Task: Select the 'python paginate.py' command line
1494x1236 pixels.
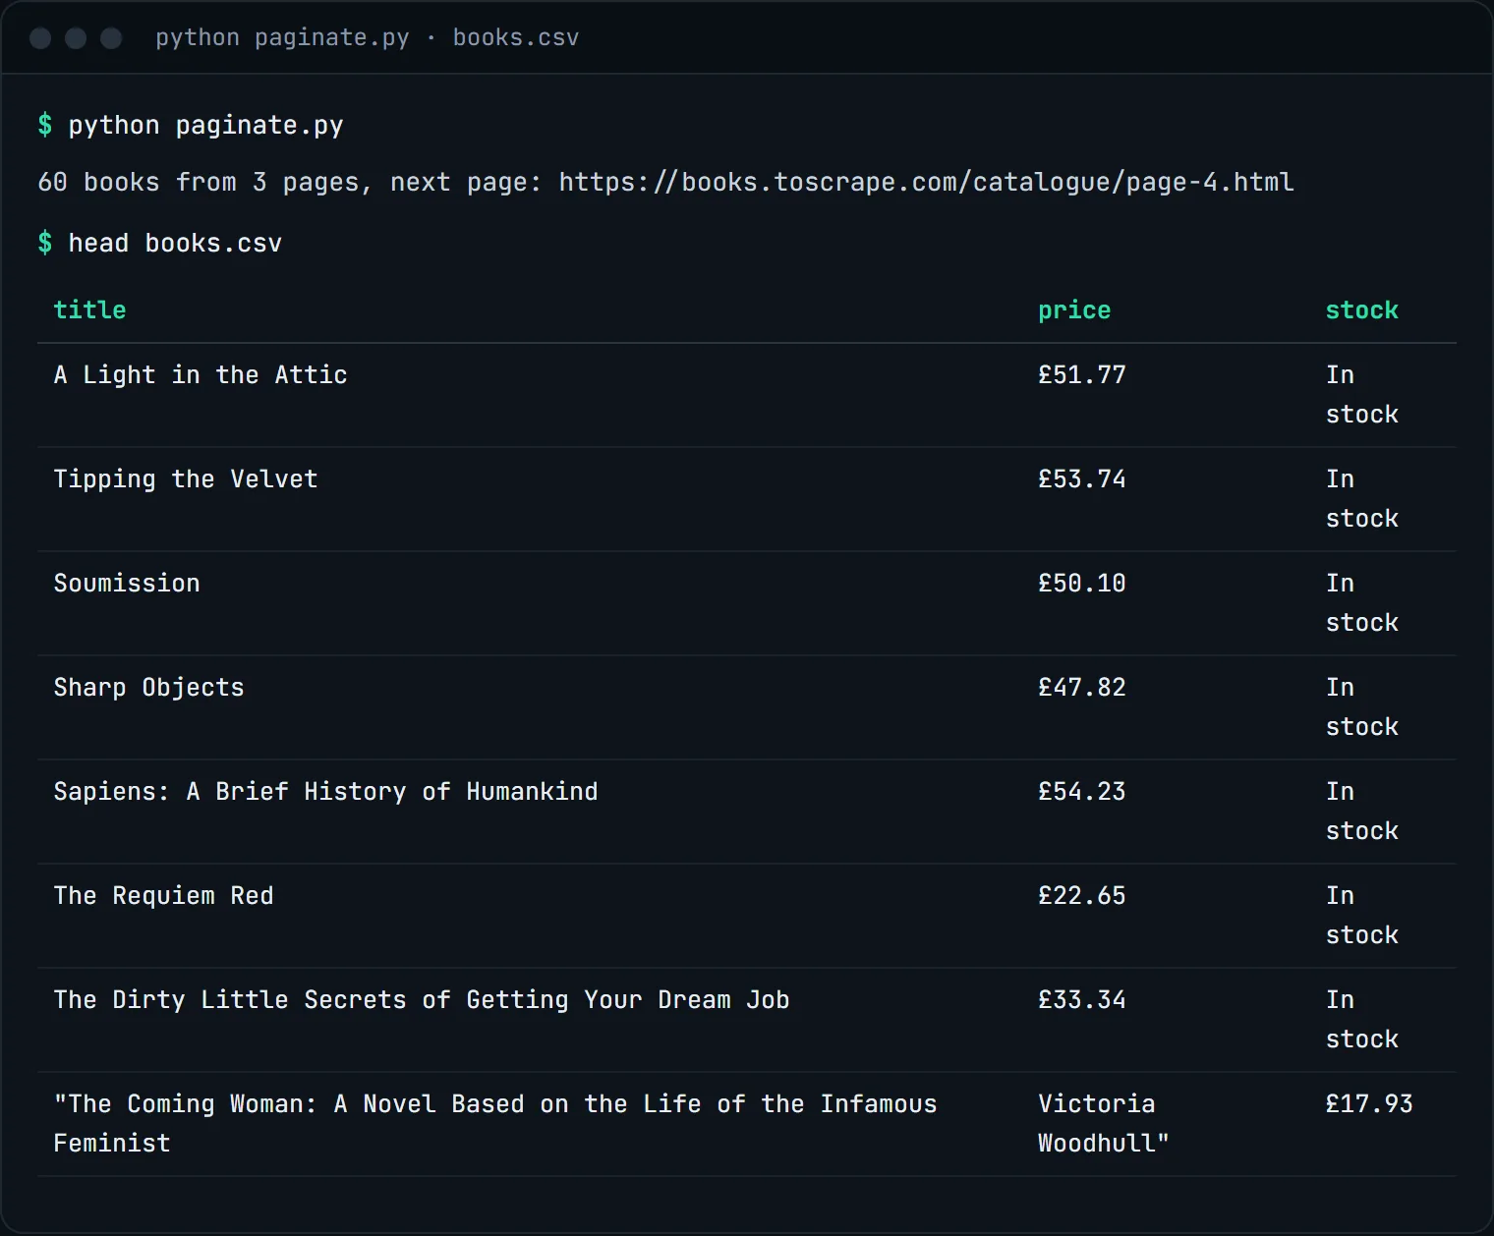Action: [205, 126]
